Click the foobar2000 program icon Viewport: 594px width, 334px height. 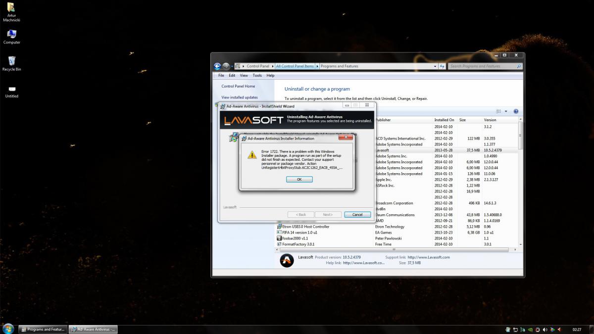(x=279, y=239)
